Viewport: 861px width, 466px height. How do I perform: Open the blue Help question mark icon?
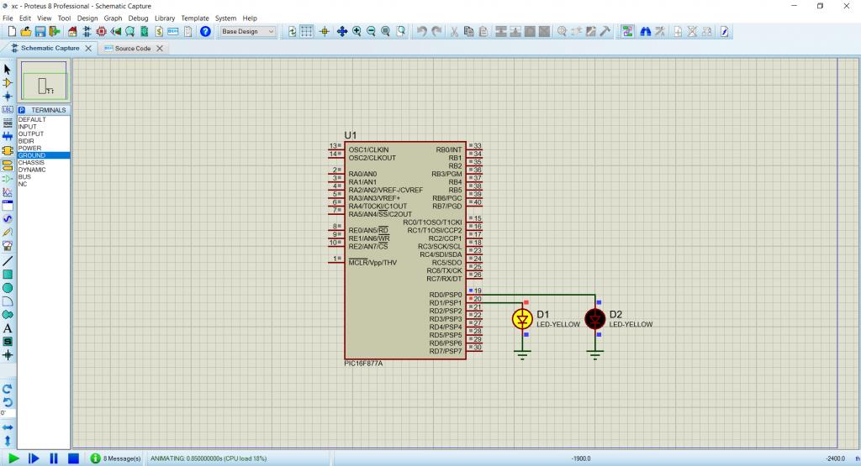(205, 32)
